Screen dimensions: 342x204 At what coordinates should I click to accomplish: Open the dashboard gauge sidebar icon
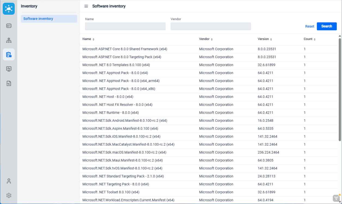pyautogui.click(x=9, y=26)
